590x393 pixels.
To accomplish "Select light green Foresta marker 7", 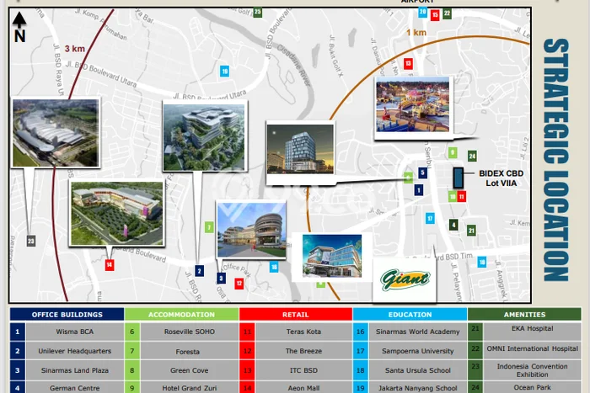I will pos(209,227).
